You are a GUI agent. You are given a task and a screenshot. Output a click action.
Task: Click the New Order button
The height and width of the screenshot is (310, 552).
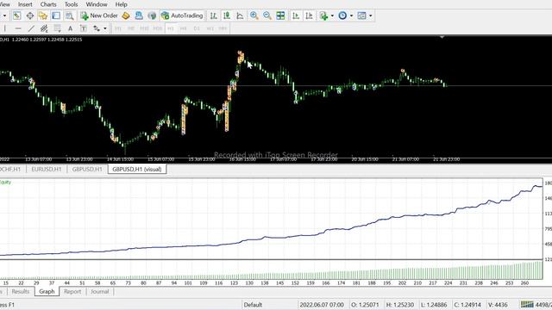[99, 15]
